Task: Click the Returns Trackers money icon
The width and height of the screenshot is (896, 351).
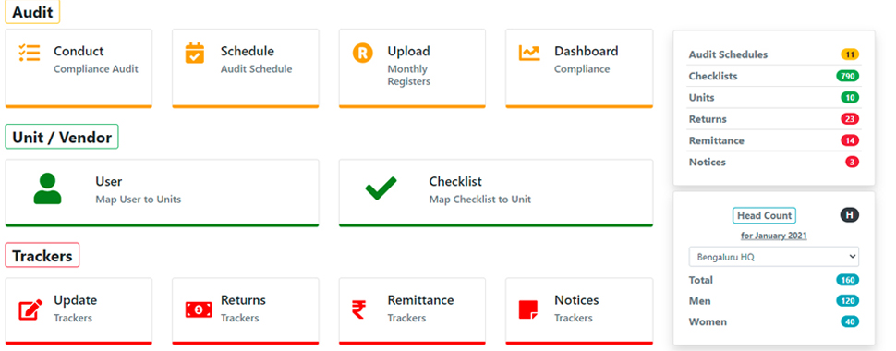Action: [x=199, y=309]
